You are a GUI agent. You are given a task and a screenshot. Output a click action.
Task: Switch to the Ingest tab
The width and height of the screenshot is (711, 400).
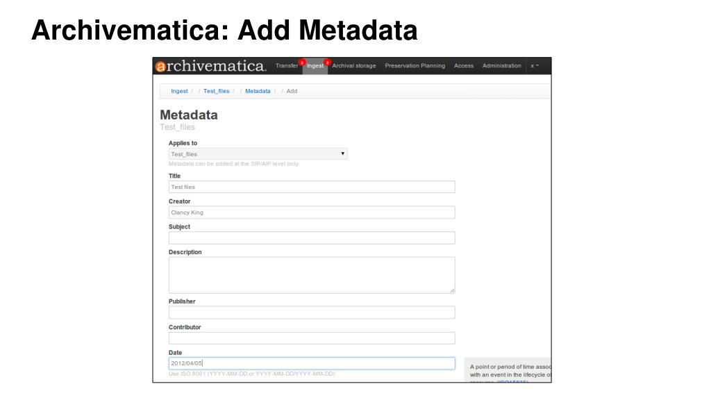[x=315, y=66]
